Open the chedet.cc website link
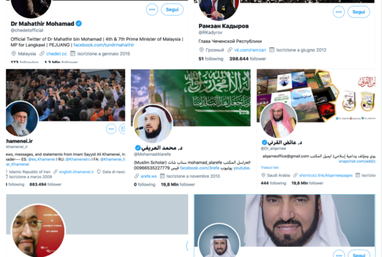 click(56, 53)
